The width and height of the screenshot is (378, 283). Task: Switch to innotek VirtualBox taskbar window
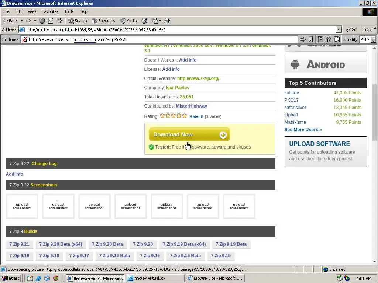coord(155,278)
